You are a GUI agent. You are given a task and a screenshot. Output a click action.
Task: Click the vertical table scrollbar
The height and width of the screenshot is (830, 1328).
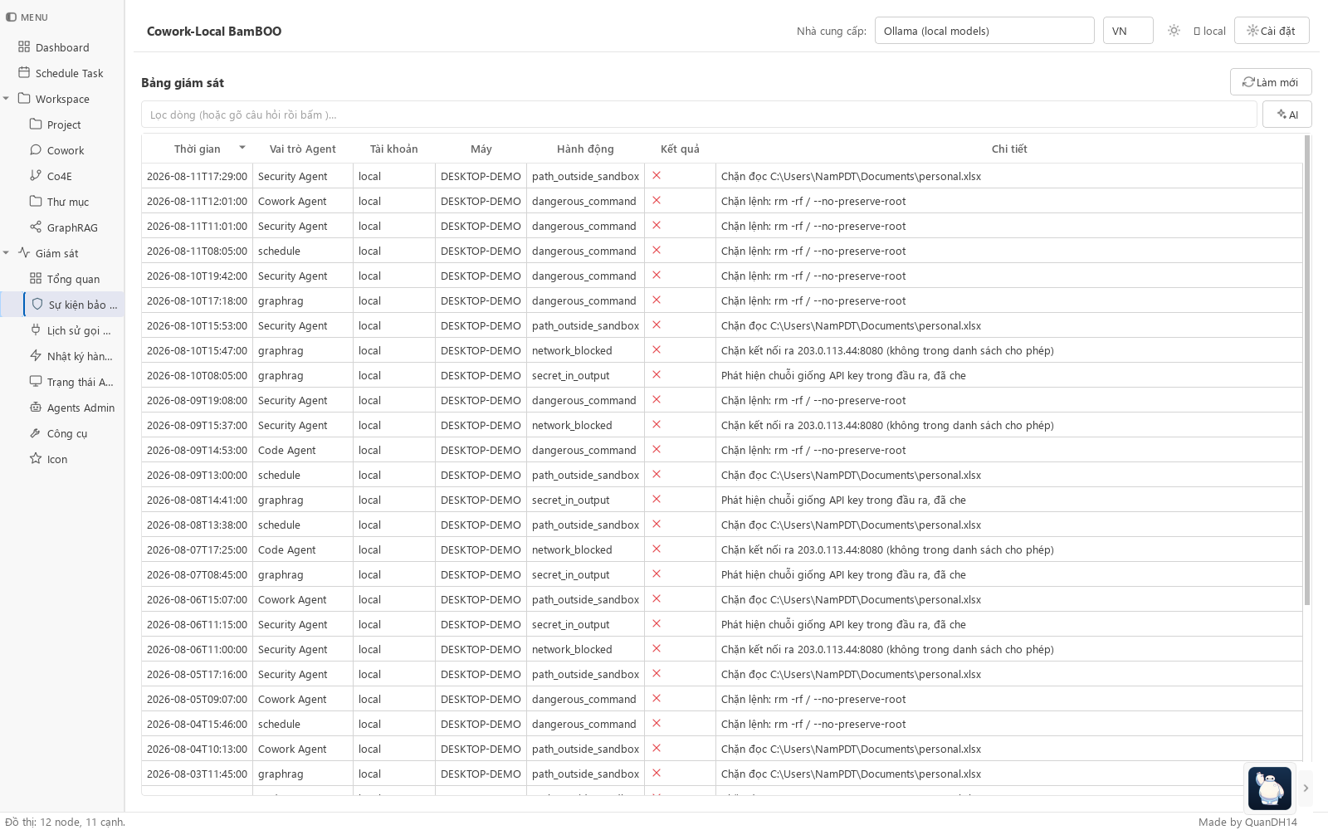coord(1307,369)
